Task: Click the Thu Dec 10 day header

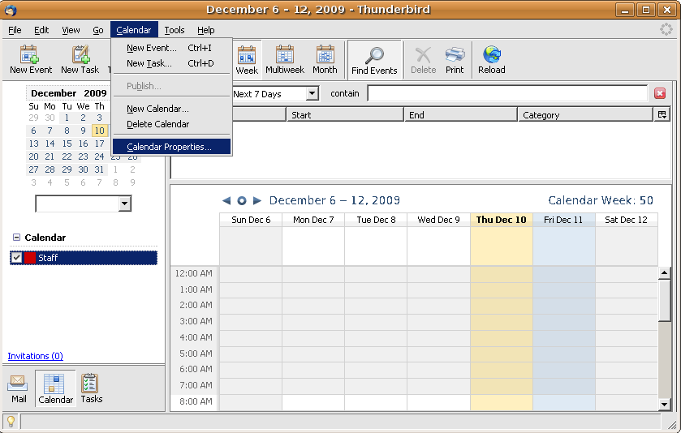Action: [501, 220]
